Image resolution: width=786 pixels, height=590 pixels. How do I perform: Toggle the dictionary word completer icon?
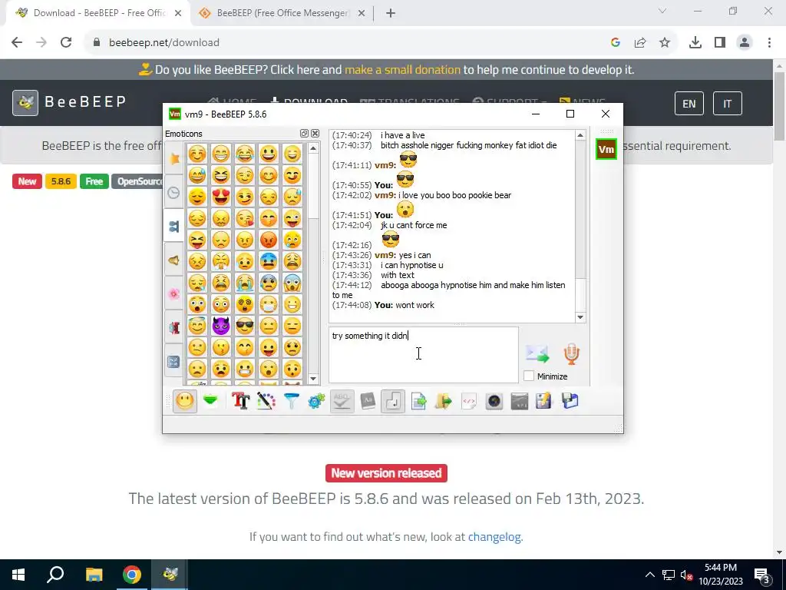[368, 401]
